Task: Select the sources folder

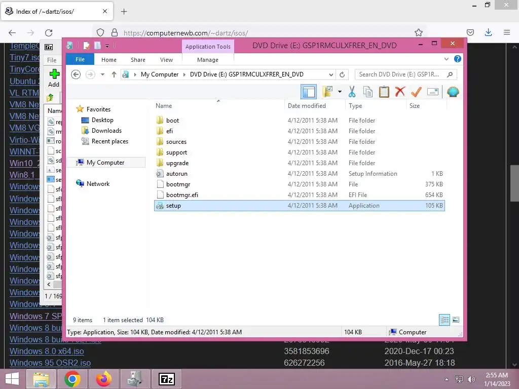Action: (x=299, y=142)
